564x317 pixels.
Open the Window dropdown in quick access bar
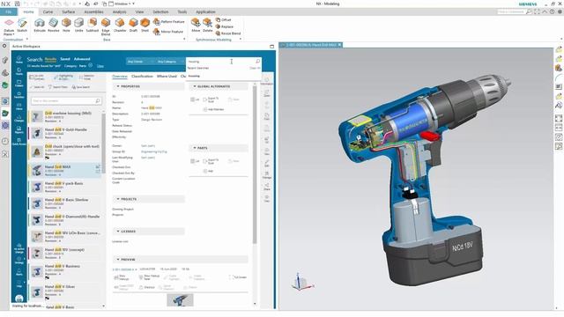tap(122, 4)
